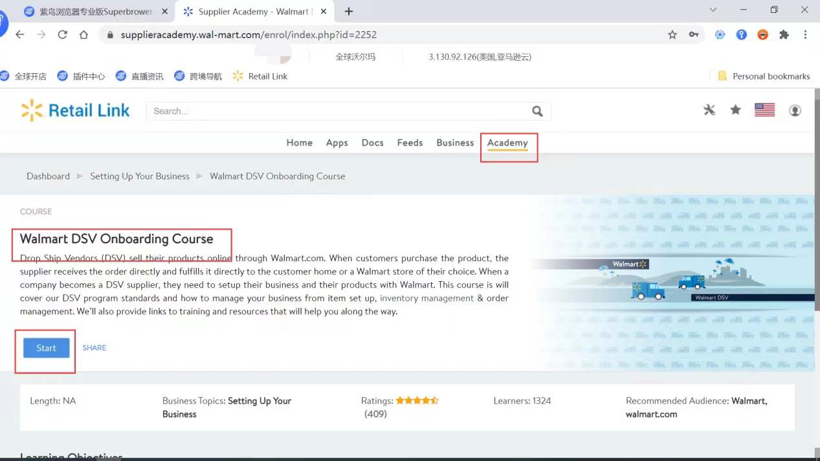The width and height of the screenshot is (820, 461).
Task: Click the saved passwords key icon
Action: point(693,35)
